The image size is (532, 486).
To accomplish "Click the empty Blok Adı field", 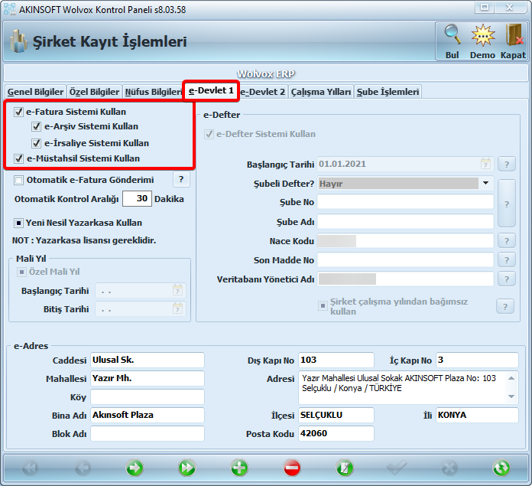I will [148, 433].
